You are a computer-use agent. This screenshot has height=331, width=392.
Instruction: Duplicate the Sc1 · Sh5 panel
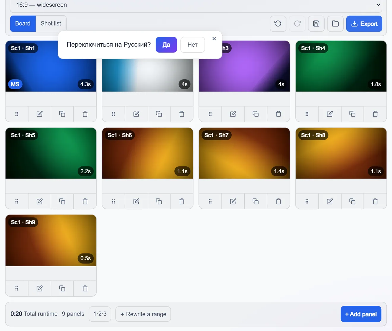point(62,201)
